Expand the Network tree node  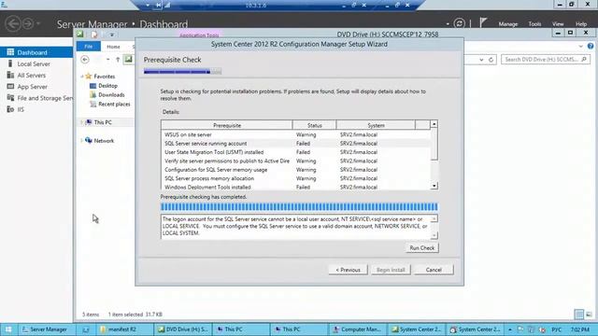pyautogui.click(x=81, y=141)
